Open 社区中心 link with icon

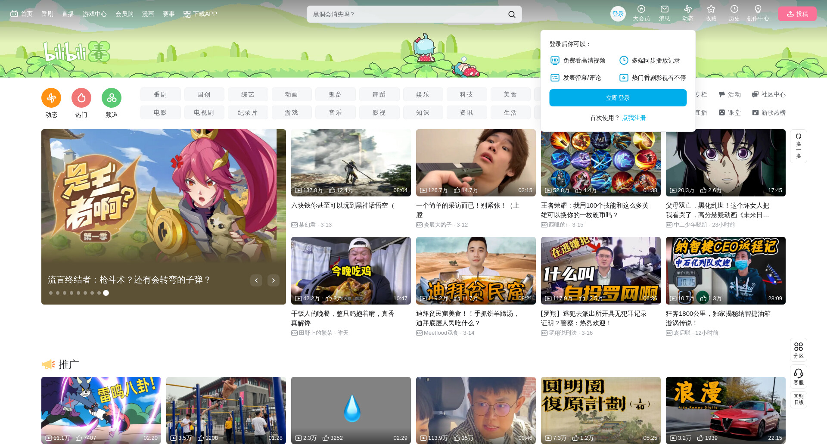[x=769, y=94]
